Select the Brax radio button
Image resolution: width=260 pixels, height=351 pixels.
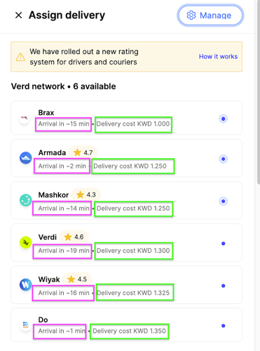(x=223, y=119)
